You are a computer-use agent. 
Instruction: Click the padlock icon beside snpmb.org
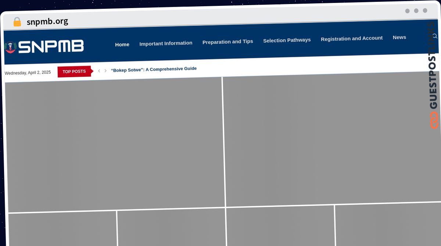pos(17,22)
